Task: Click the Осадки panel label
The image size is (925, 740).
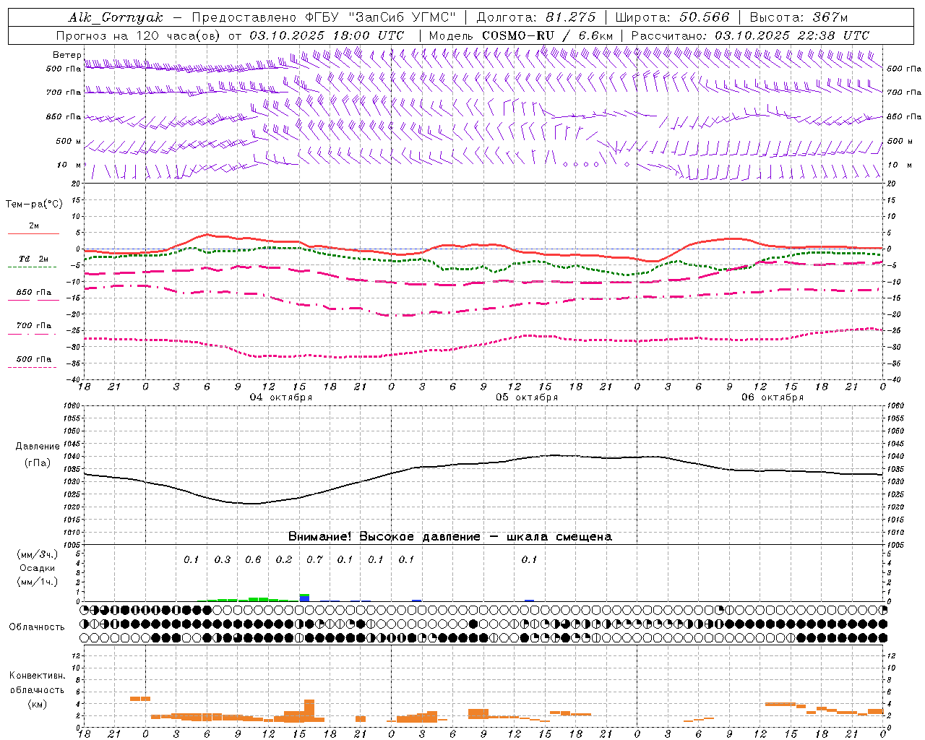Action: [x=38, y=568]
